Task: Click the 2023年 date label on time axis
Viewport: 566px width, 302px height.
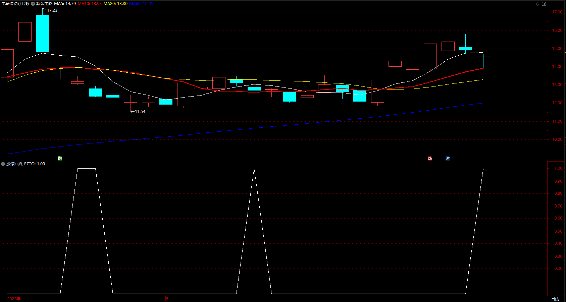Action: pyautogui.click(x=14, y=299)
